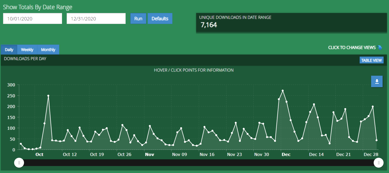Switch to the Daily tab
This screenshot has width=389, height=173.
pos(9,50)
